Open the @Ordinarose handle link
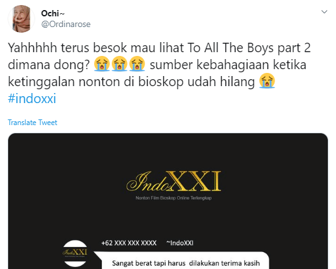This screenshot has height=269, width=336. point(66,25)
